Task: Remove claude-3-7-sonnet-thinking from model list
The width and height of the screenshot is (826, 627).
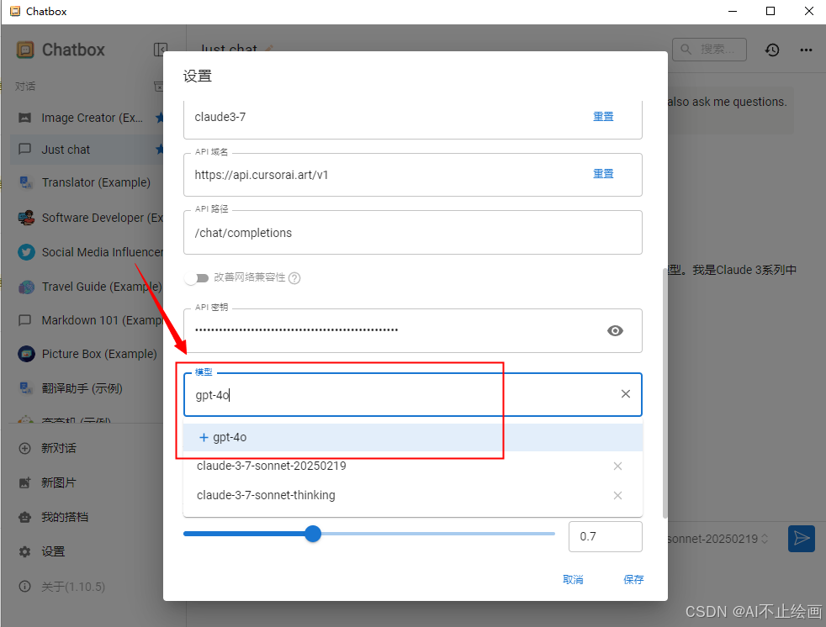Action: click(618, 495)
